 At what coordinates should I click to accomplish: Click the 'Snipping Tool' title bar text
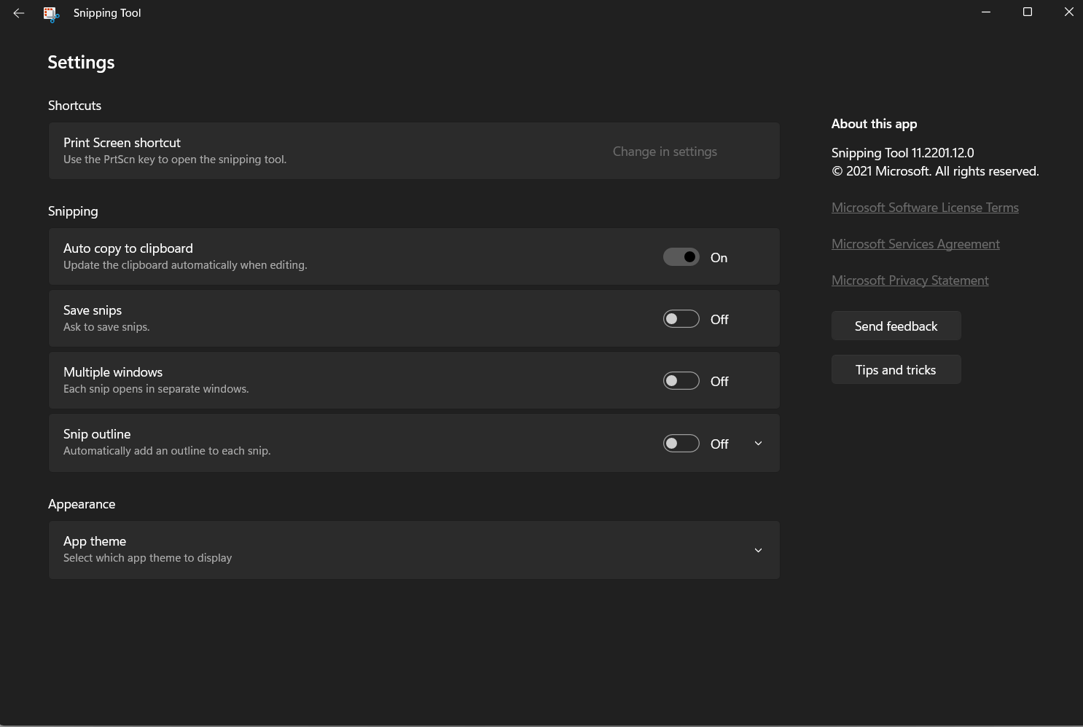(x=107, y=13)
